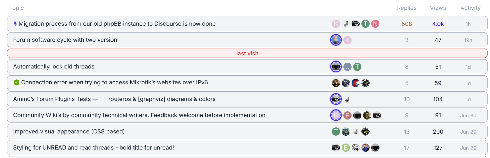The height and width of the screenshot is (158, 490).
Task: Open Connection error over IPv6 topic
Action: (114, 82)
